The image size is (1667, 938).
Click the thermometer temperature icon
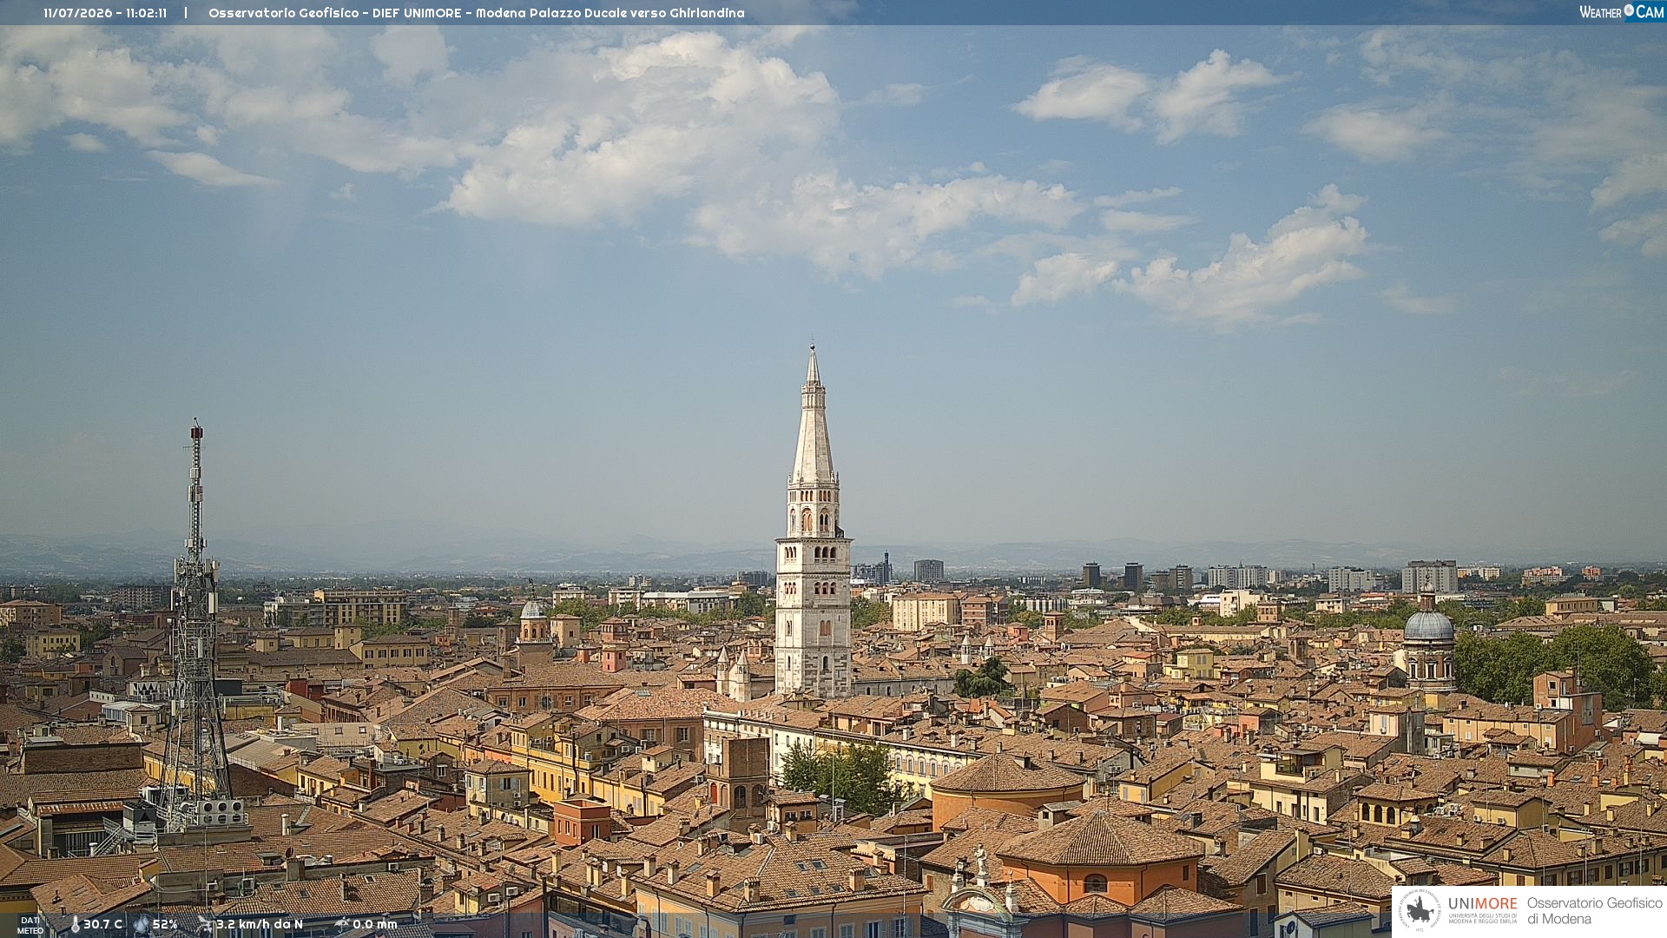[75, 925]
